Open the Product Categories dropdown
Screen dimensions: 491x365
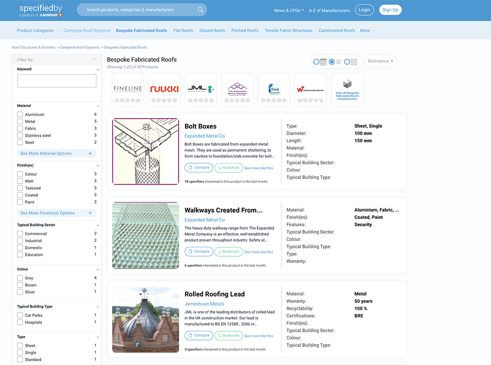38,30
